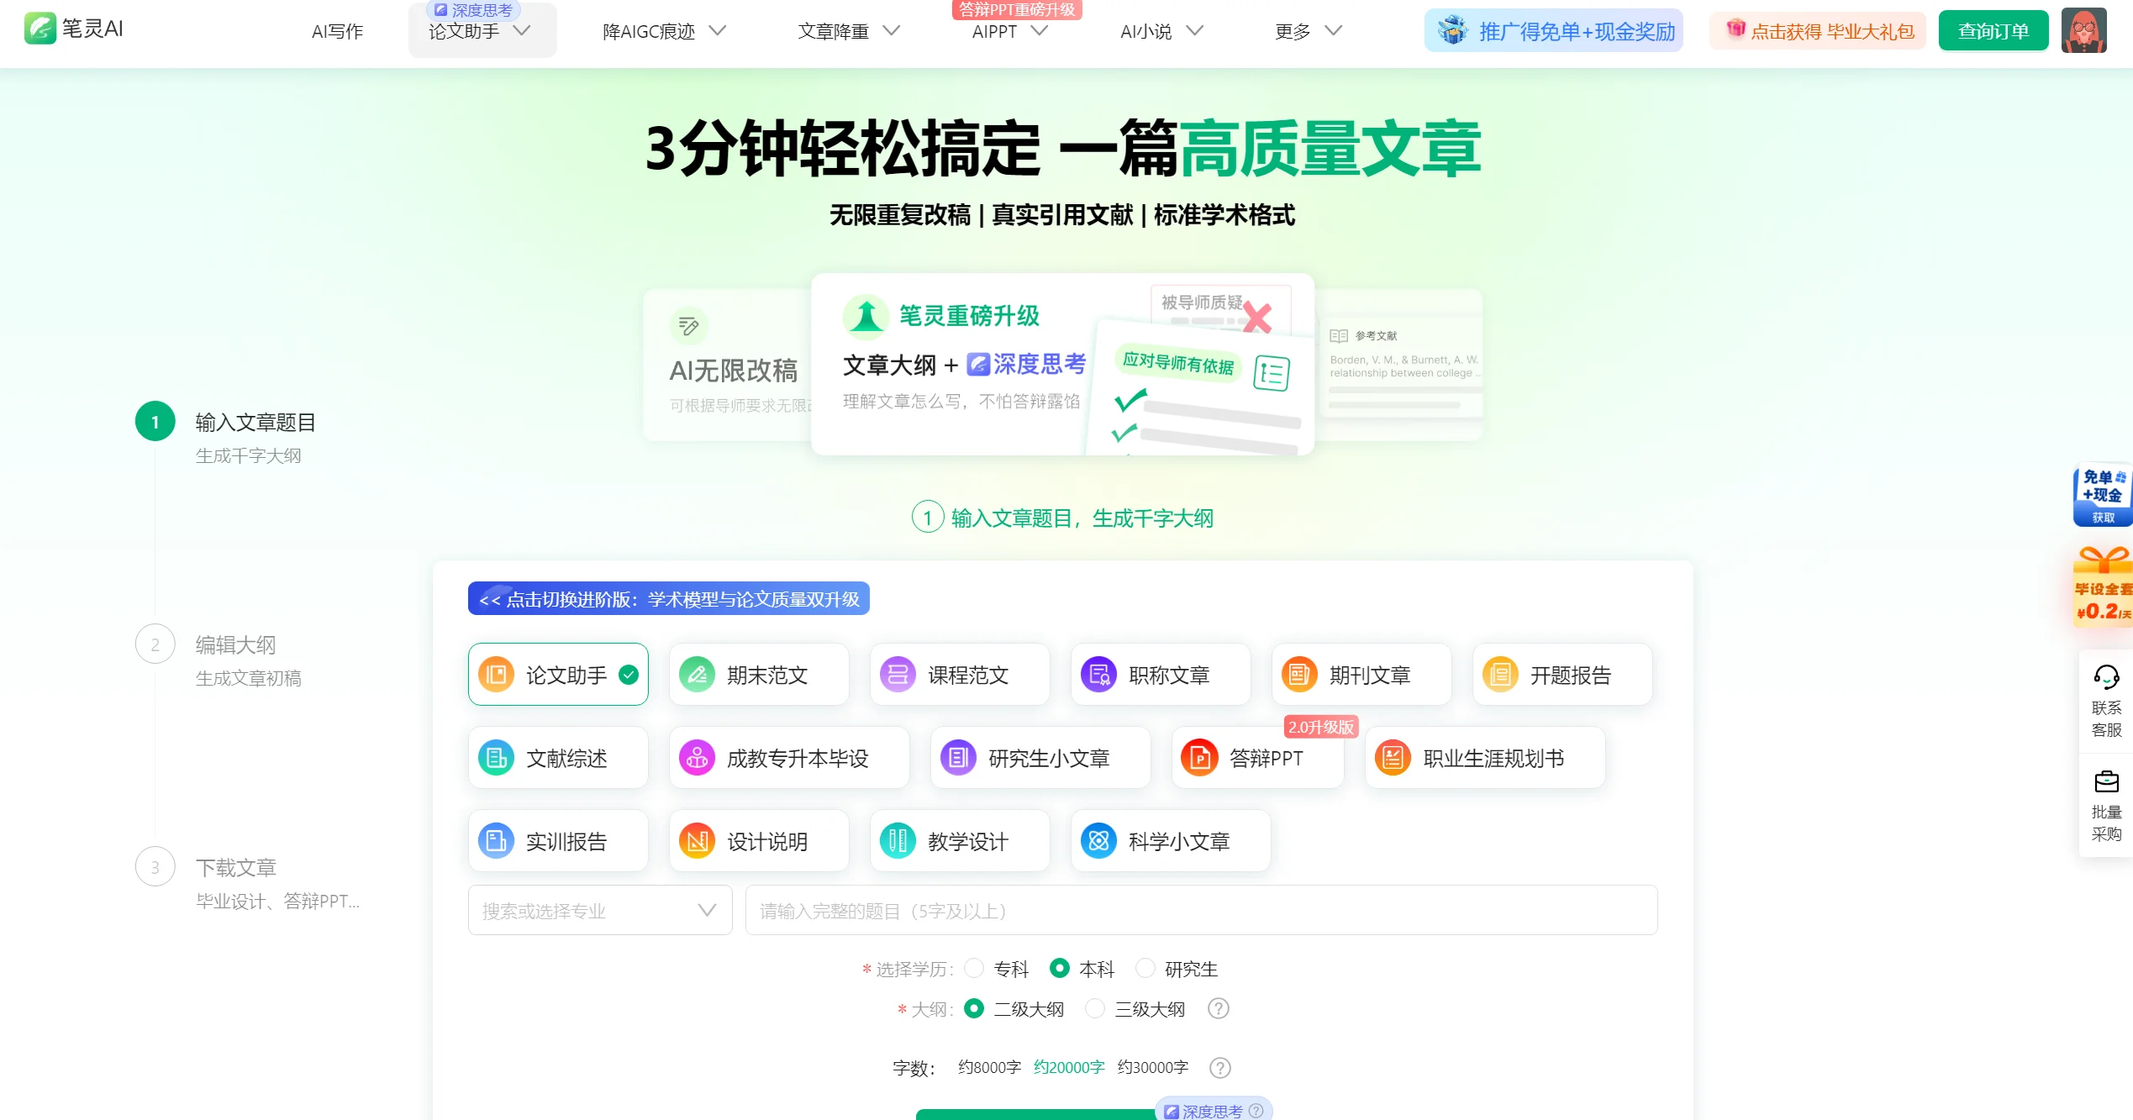
Task: Click the essay title input field
Action: (1197, 910)
